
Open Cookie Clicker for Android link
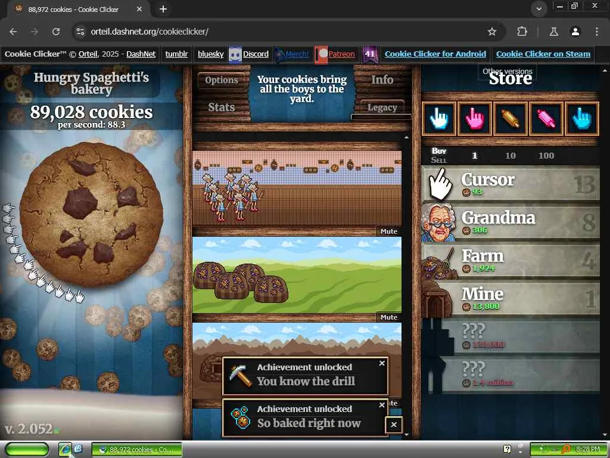pyautogui.click(x=435, y=54)
